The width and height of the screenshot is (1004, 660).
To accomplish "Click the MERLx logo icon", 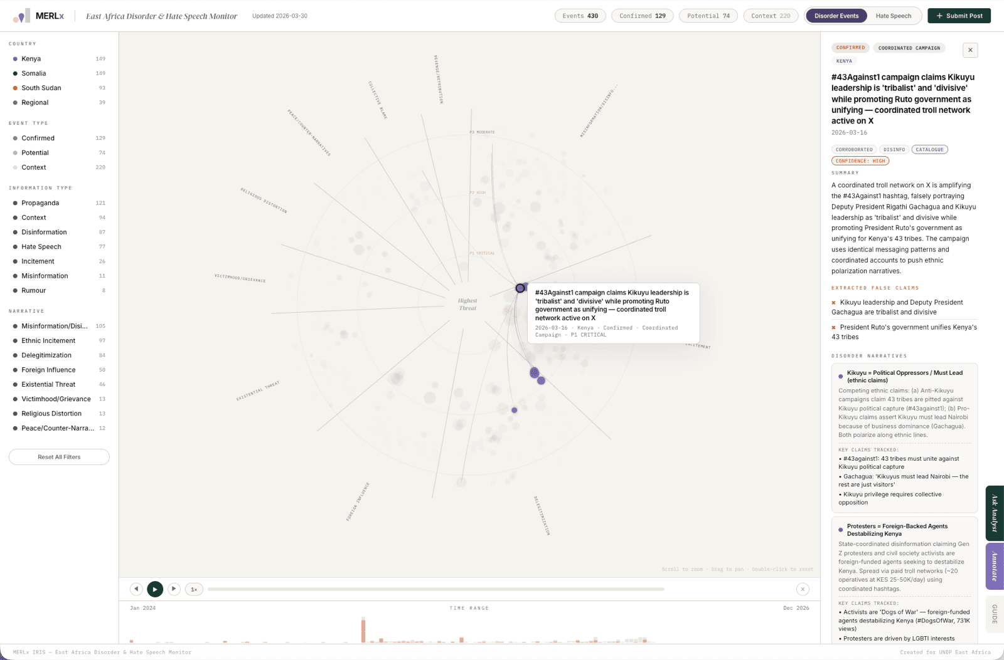I will [21, 16].
